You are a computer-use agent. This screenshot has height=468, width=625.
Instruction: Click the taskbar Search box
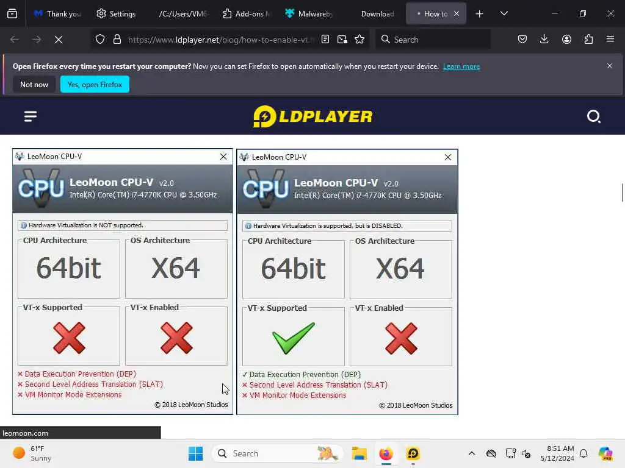(x=278, y=453)
